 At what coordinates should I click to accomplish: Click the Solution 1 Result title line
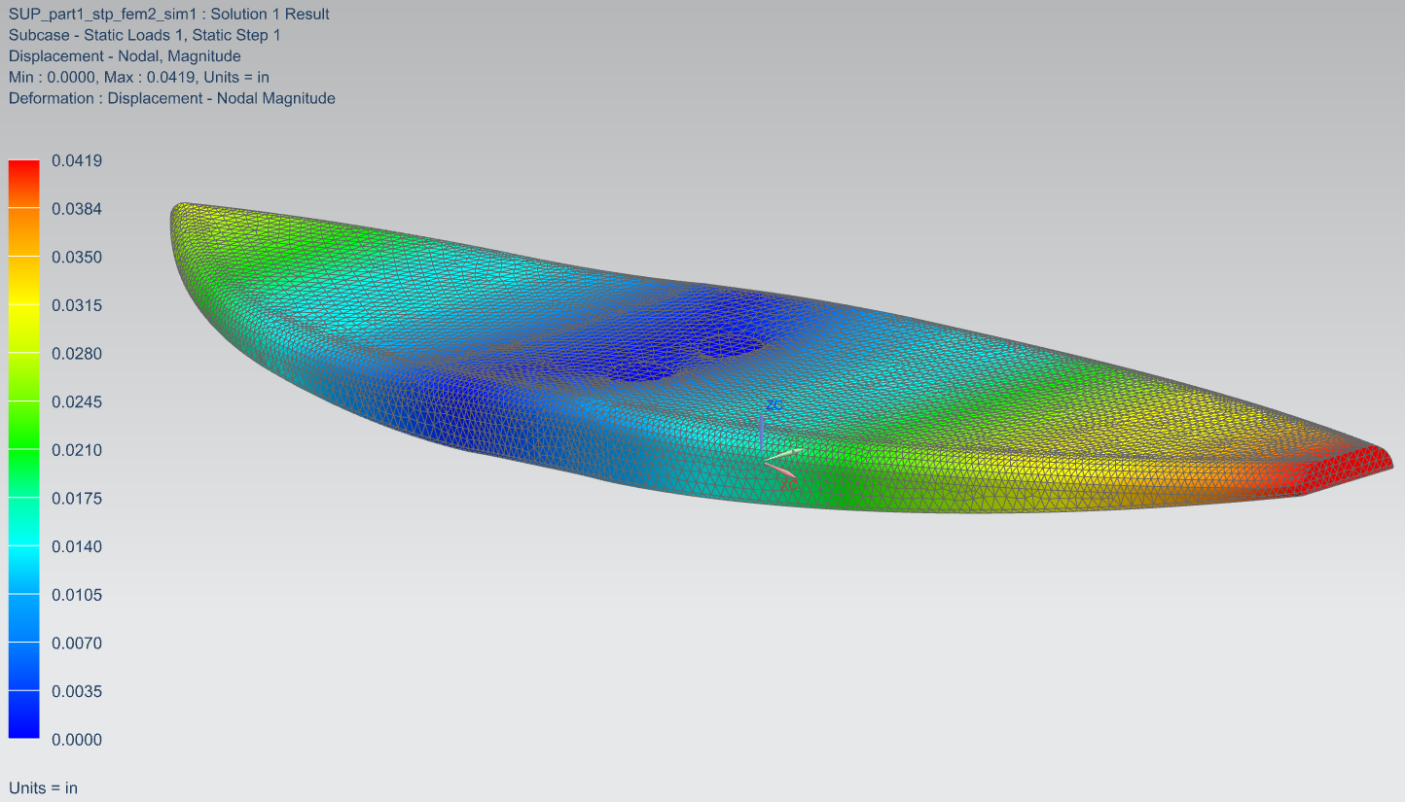pos(168,14)
